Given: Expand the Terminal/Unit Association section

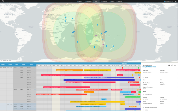Looking at the screenshot, I should click(150, 108).
